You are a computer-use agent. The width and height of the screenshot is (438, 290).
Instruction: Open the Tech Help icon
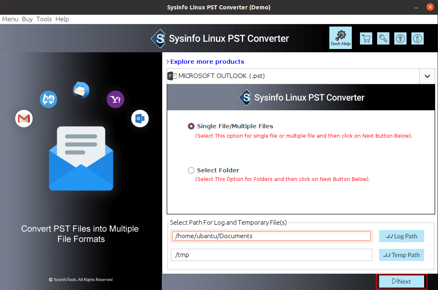coord(340,38)
